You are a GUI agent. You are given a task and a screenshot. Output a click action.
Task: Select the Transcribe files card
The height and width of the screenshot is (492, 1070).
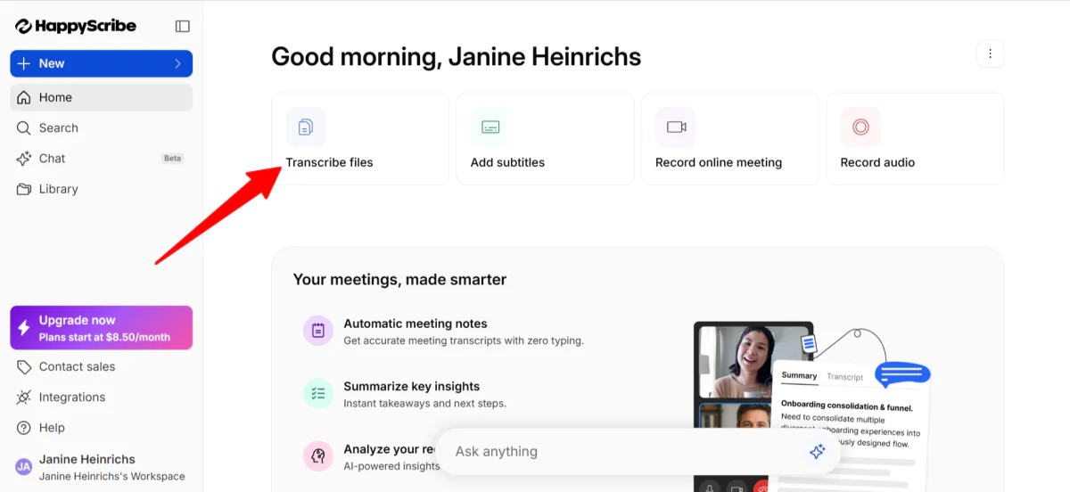click(x=360, y=139)
